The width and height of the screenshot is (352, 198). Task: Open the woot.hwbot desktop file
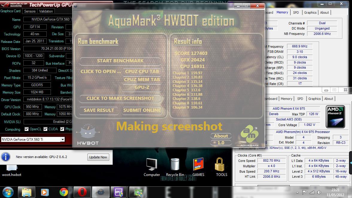(x=12, y=171)
